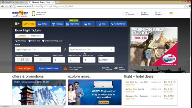The height and width of the screenshot is (108, 192).
Task: Open the hamburger menu beside Flights
Action: coord(17,24)
